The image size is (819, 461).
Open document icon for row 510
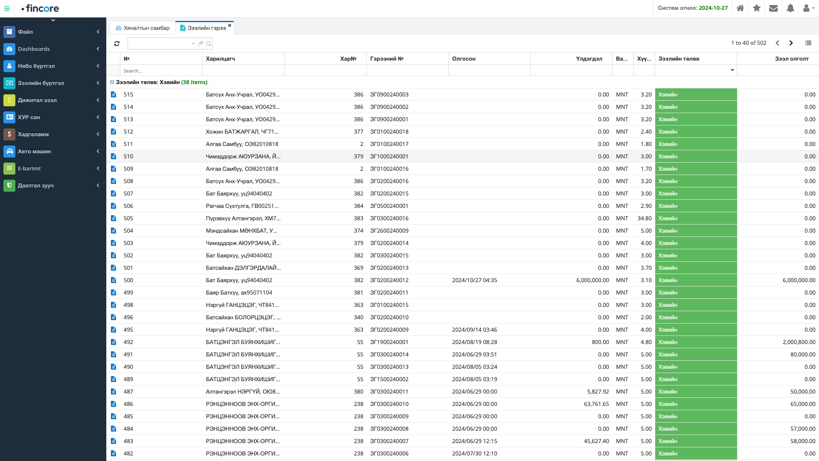113,156
